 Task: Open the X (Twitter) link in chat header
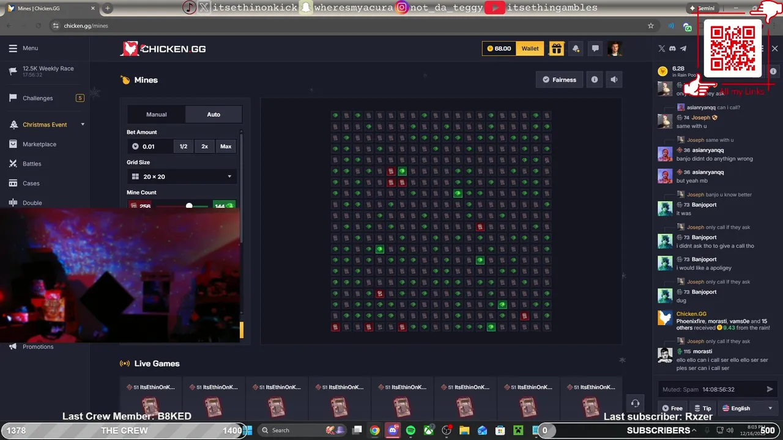coord(661,48)
